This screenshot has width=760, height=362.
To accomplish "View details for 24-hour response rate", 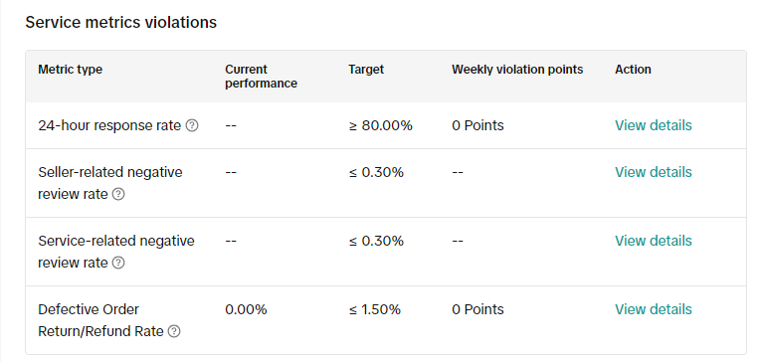I will 654,125.
